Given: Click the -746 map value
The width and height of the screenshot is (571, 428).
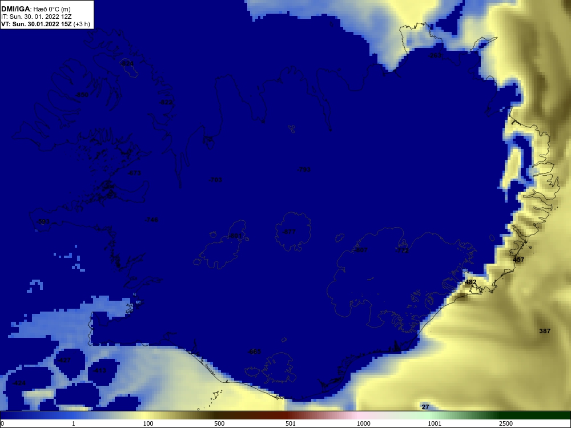Looking at the screenshot, I should 151,220.
